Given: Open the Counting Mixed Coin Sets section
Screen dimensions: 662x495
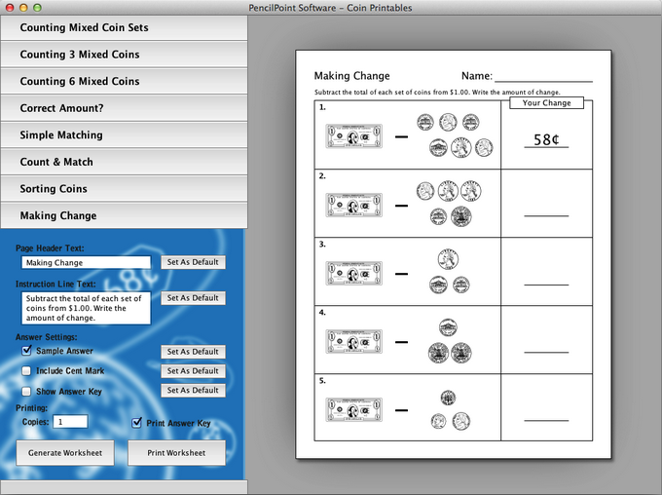Looking at the screenshot, I should pyautogui.click(x=123, y=27).
